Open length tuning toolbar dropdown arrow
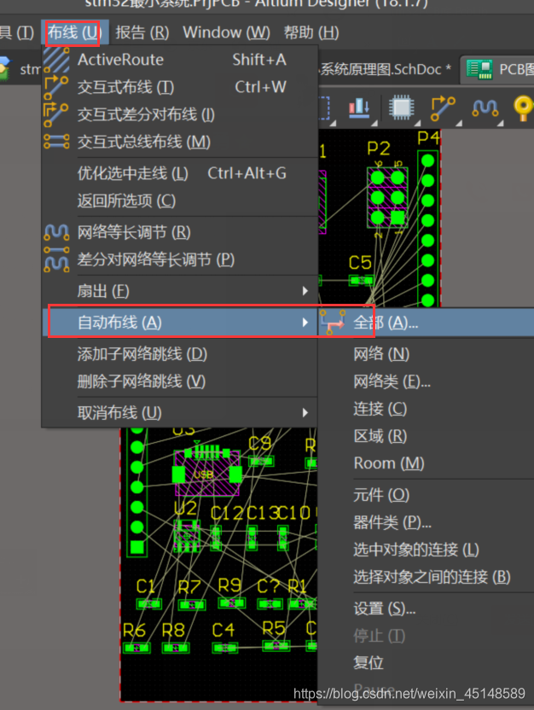Image resolution: width=534 pixels, height=710 pixels. click(501, 123)
